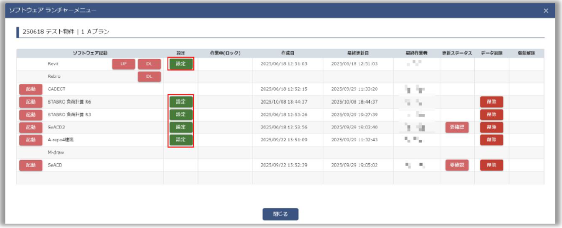This screenshot has height=228, width=562.
Task: Open 設定 for Revit
Action: coord(181,64)
